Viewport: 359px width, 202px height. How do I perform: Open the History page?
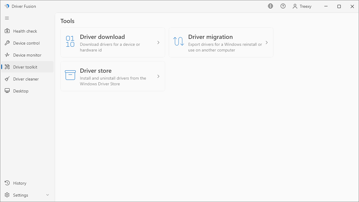(20, 183)
